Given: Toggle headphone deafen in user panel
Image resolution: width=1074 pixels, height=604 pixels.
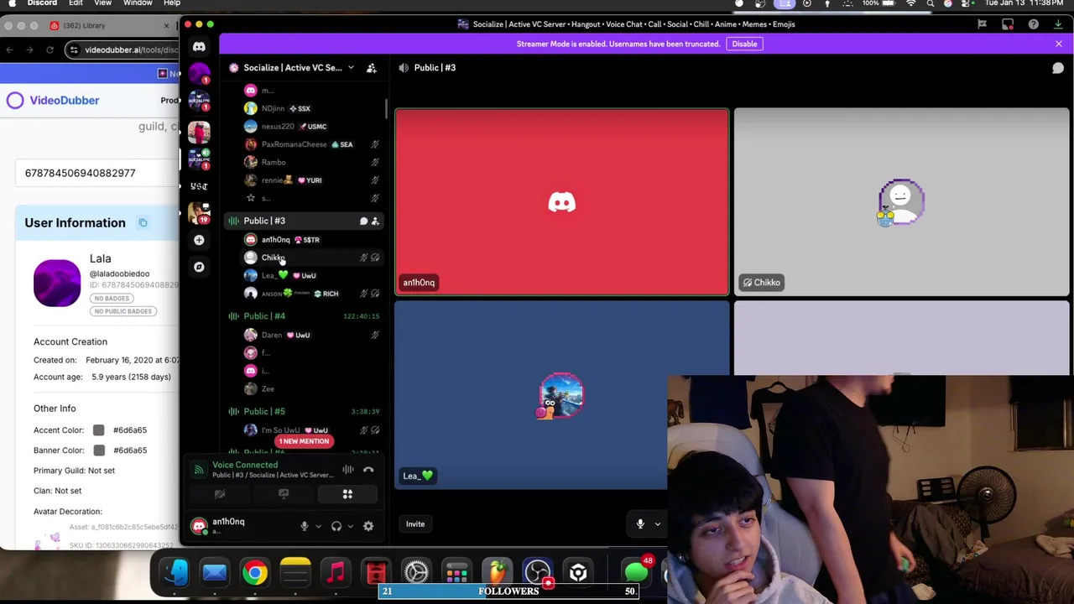Looking at the screenshot, I should (336, 526).
